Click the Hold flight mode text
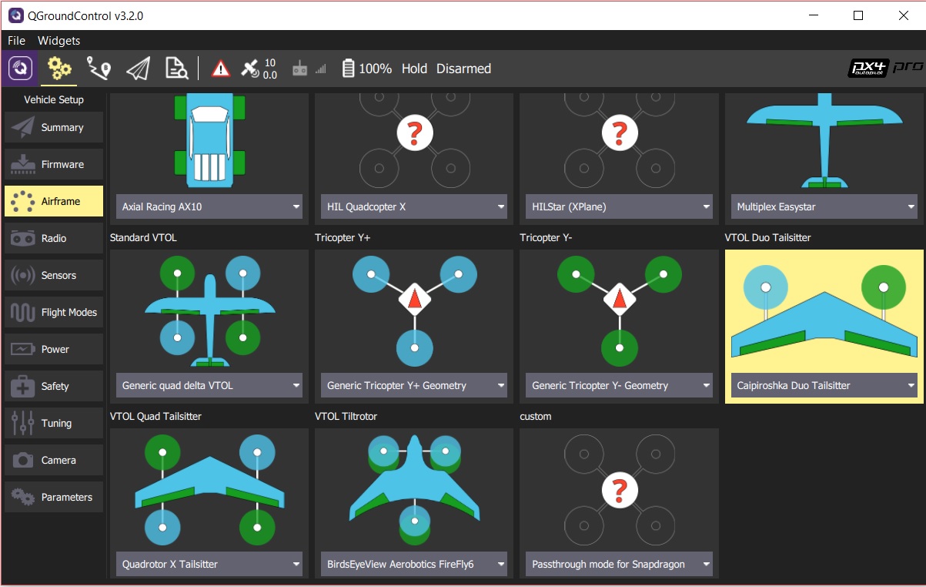The width and height of the screenshot is (926, 587). point(414,69)
